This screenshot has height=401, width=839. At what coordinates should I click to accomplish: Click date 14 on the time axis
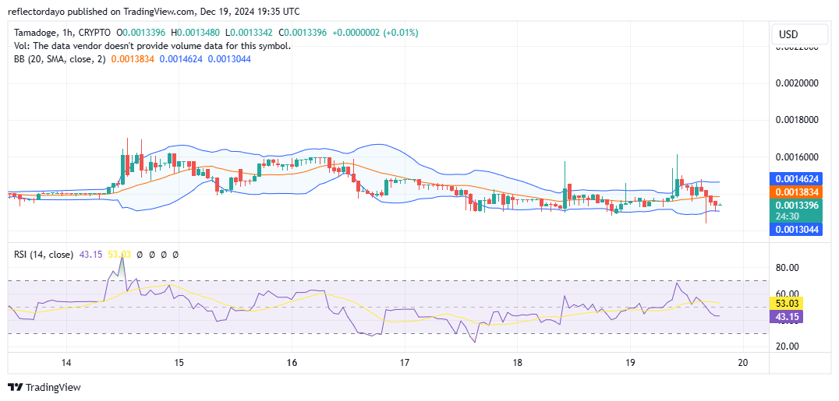[x=66, y=363]
